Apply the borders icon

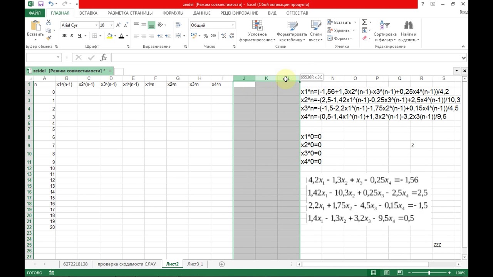[94, 36]
